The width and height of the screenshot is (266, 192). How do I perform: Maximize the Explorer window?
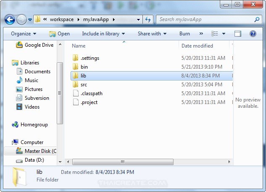point(237,4)
